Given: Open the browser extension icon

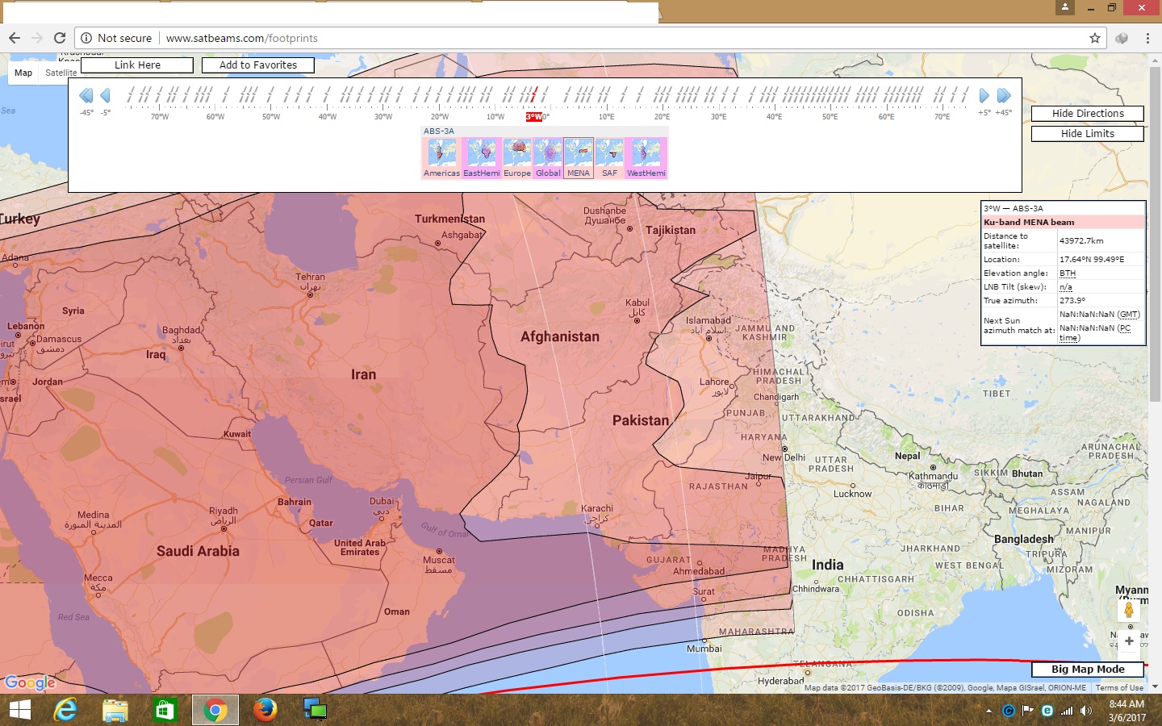Looking at the screenshot, I should (x=1122, y=38).
